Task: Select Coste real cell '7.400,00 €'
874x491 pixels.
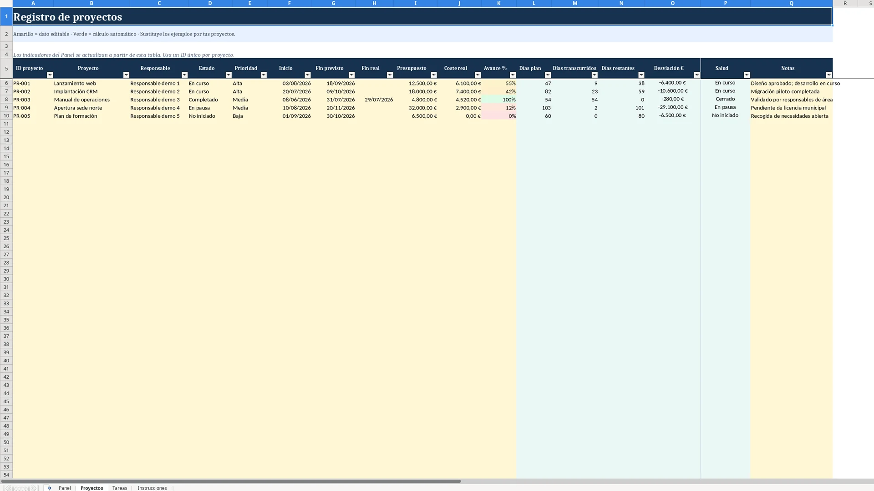Action: [x=459, y=91]
